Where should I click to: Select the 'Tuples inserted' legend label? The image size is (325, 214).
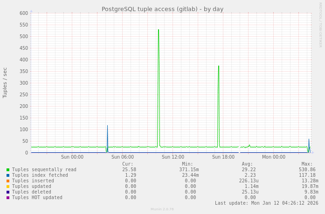pyautogui.click(x=33, y=181)
